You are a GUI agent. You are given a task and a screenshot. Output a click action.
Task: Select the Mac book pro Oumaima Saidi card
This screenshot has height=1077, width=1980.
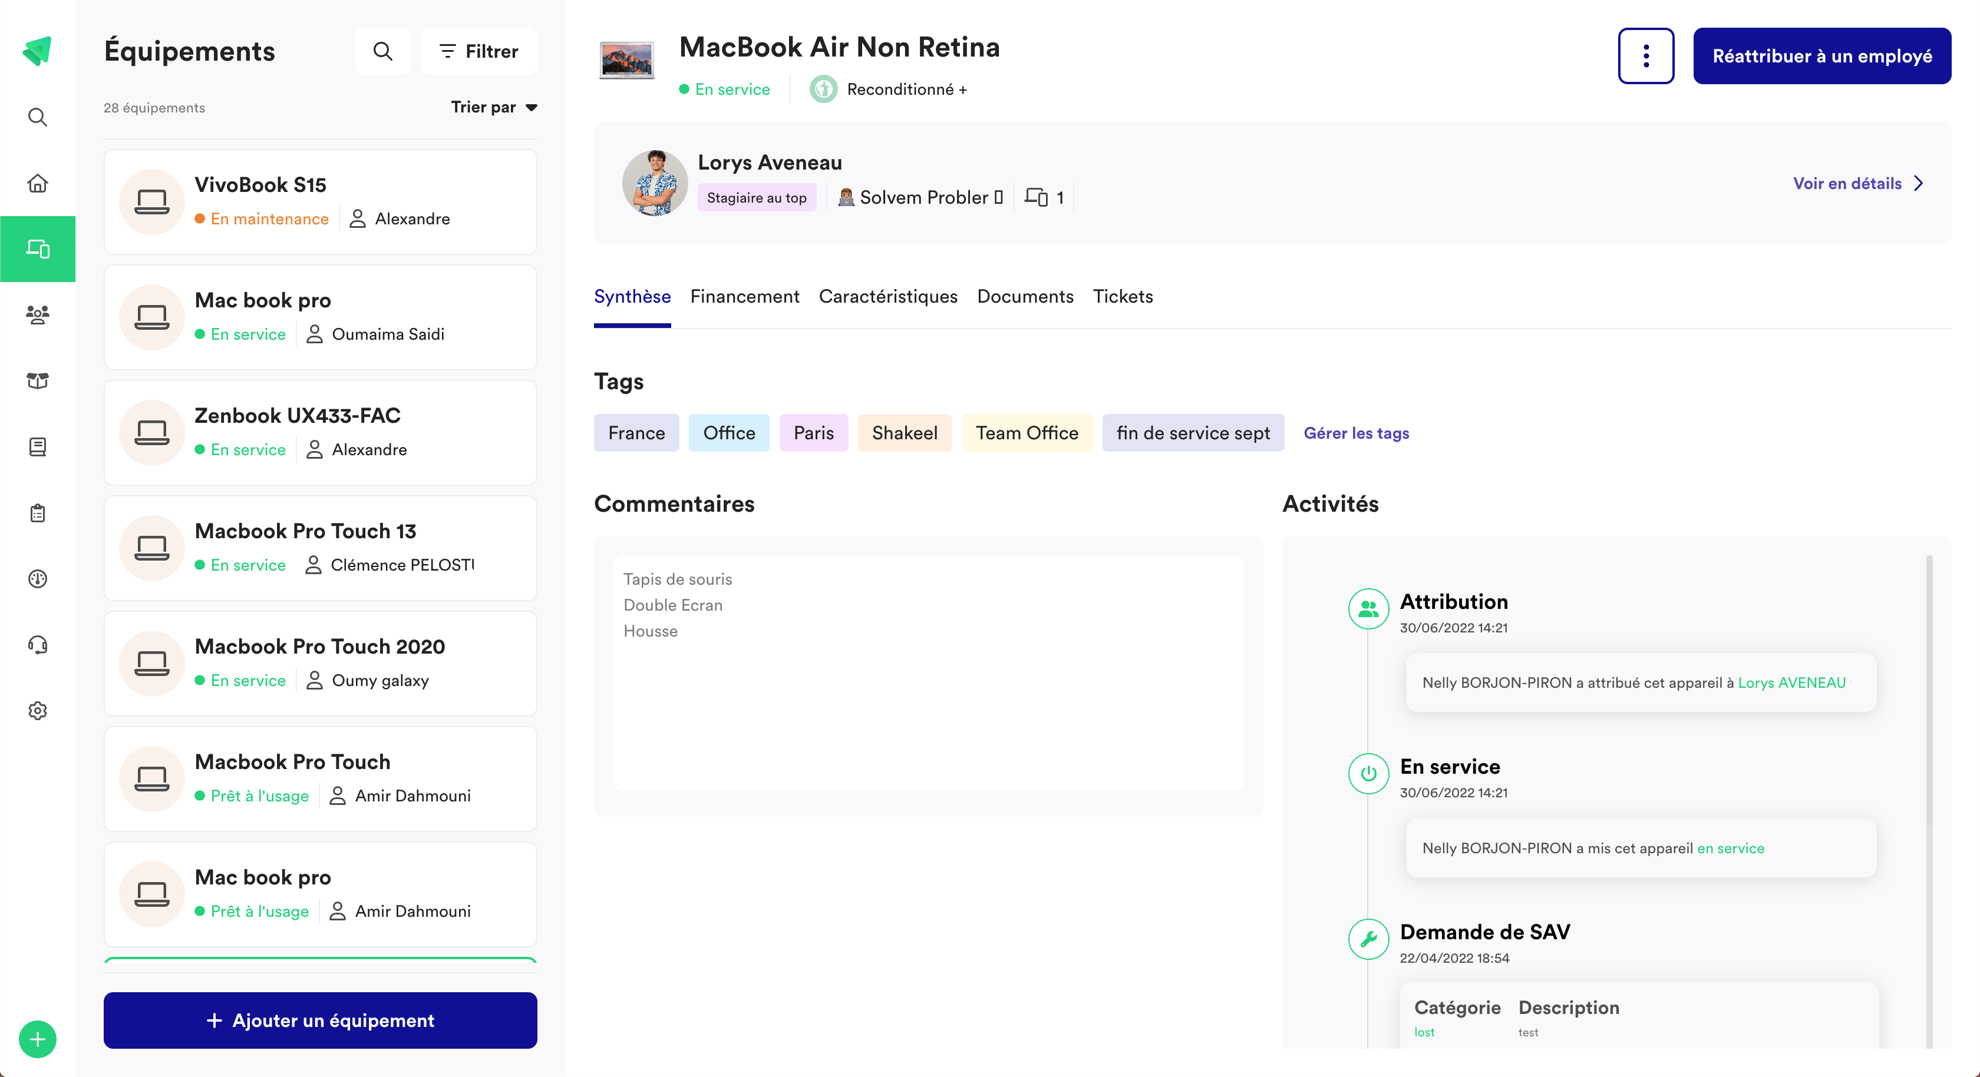point(321,317)
